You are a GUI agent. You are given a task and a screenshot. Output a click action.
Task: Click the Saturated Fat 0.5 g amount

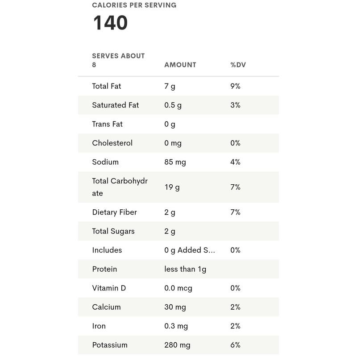pyautogui.click(x=174, y=105)
